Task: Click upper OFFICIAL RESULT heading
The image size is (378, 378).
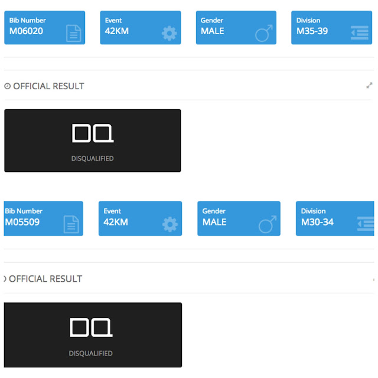Action: click(x=48, y=86)
